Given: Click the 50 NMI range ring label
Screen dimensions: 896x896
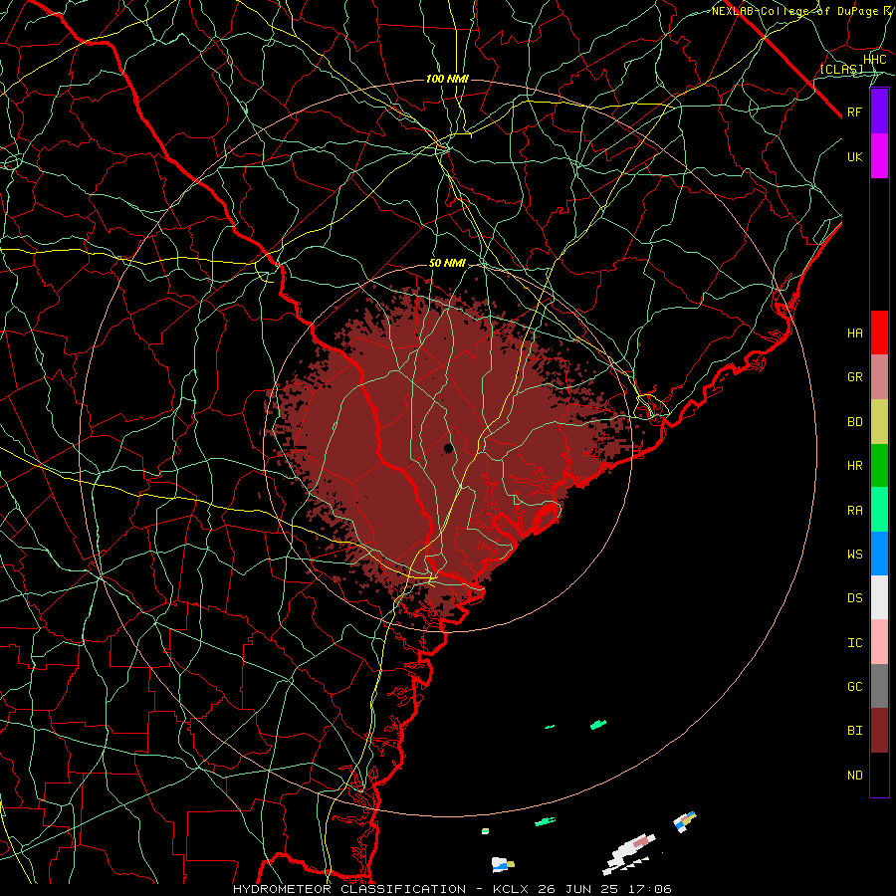Looking at the screenshot, I should pyautogui.click(x=447, y=263).
